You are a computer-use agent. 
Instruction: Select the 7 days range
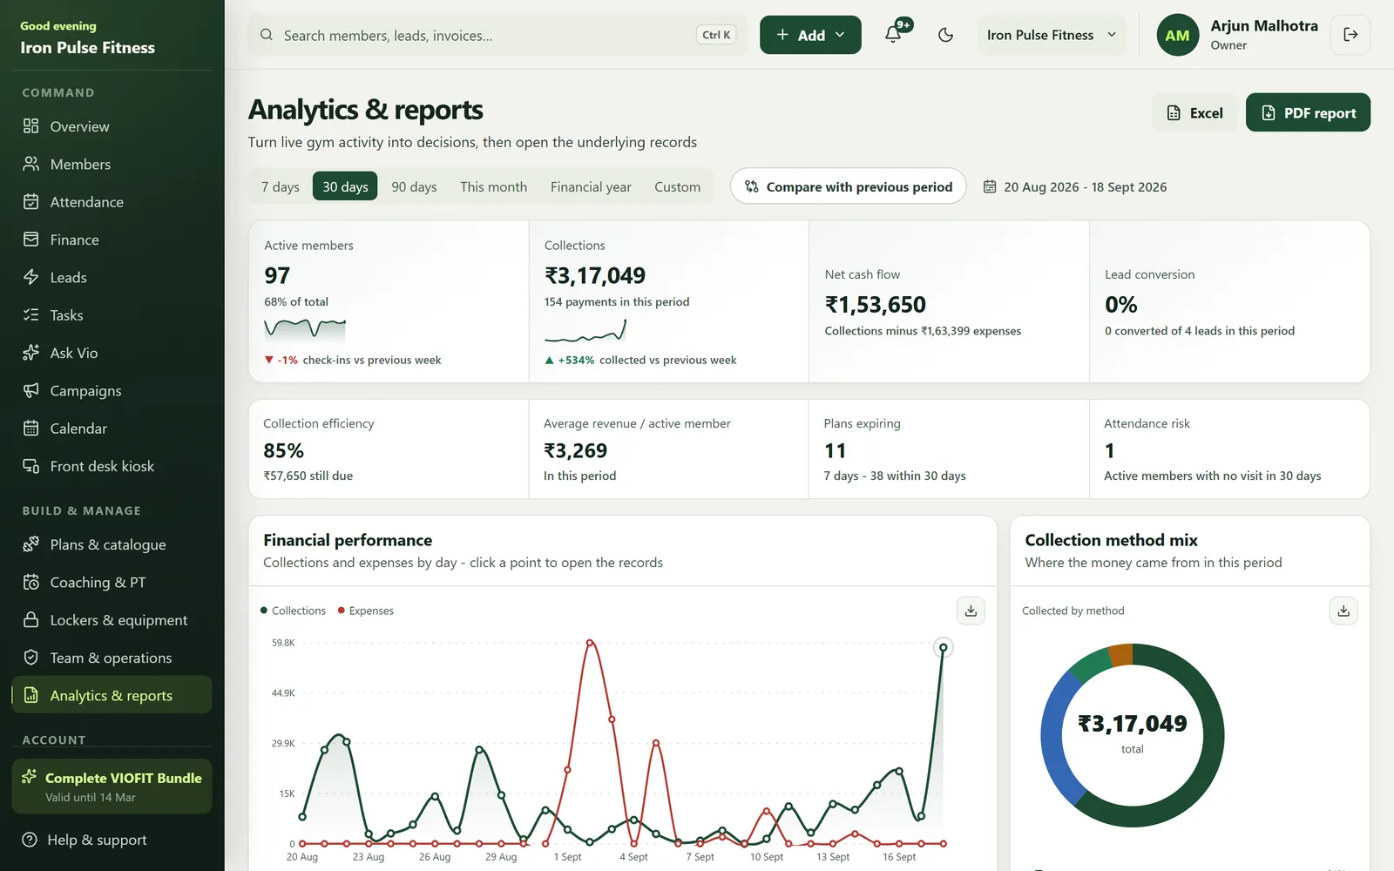(x=281, y=186)
